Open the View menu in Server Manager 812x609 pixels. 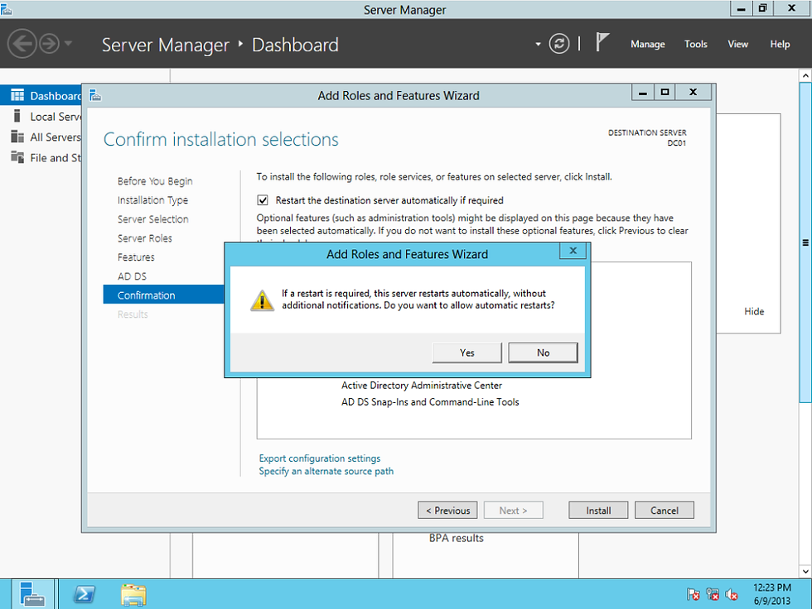click(737, 45)
